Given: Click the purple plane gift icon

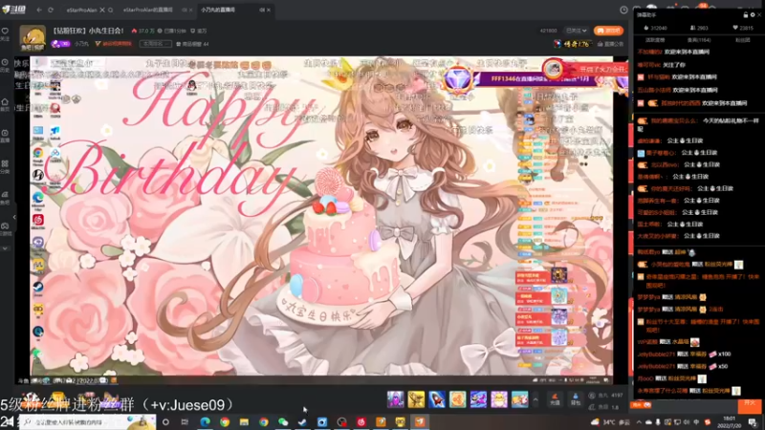Looking at the screenshot, I should (x=478, y=399).
